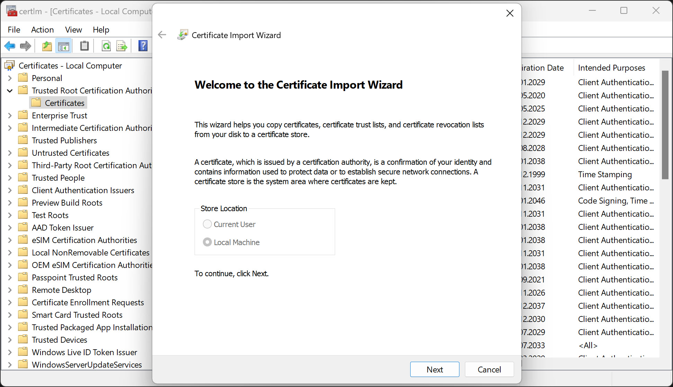The height and width of the screenshot is (387, 673).
Task: Open the Action menu
Action: [42, 30]
